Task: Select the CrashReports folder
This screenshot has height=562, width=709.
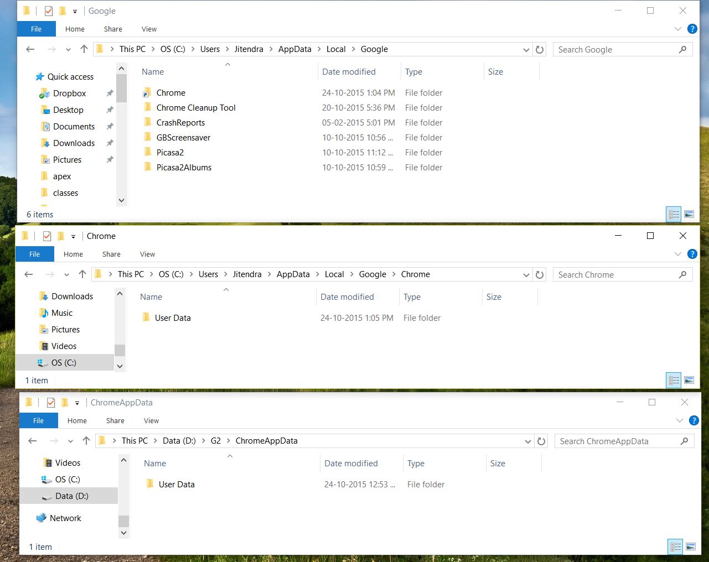Action: (x=180, y=123)
